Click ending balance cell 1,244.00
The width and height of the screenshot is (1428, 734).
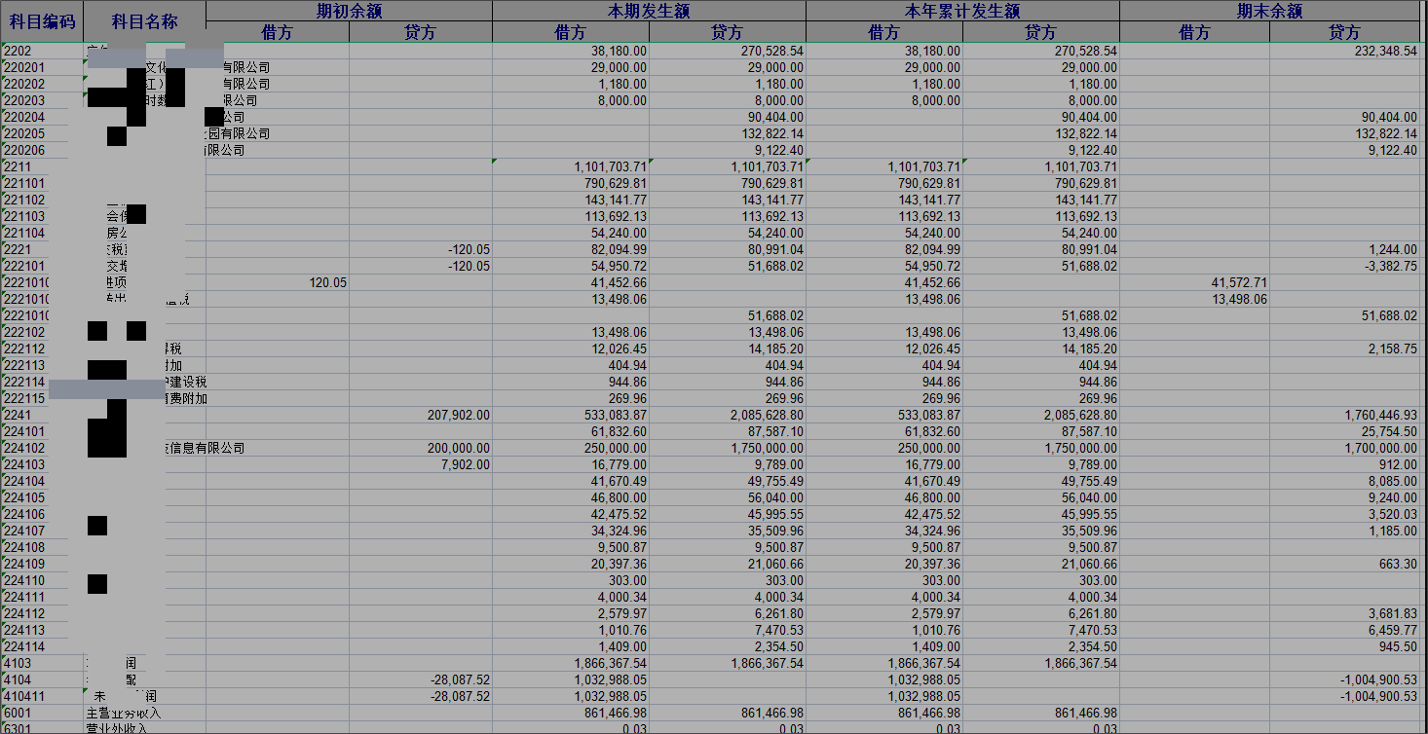[1345, 249]
